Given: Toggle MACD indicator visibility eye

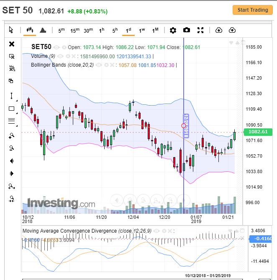Looking at the screenshot, I should (x=156, y=231).
